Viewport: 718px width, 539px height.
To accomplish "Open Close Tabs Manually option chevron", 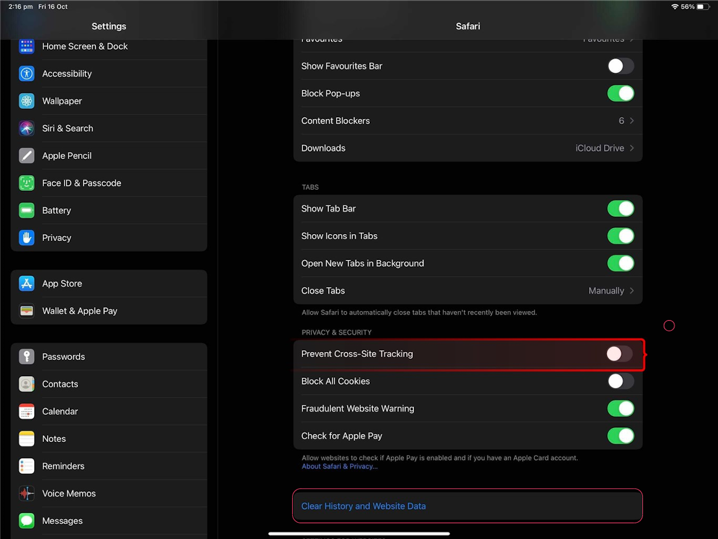I will [x=632, y=291].
